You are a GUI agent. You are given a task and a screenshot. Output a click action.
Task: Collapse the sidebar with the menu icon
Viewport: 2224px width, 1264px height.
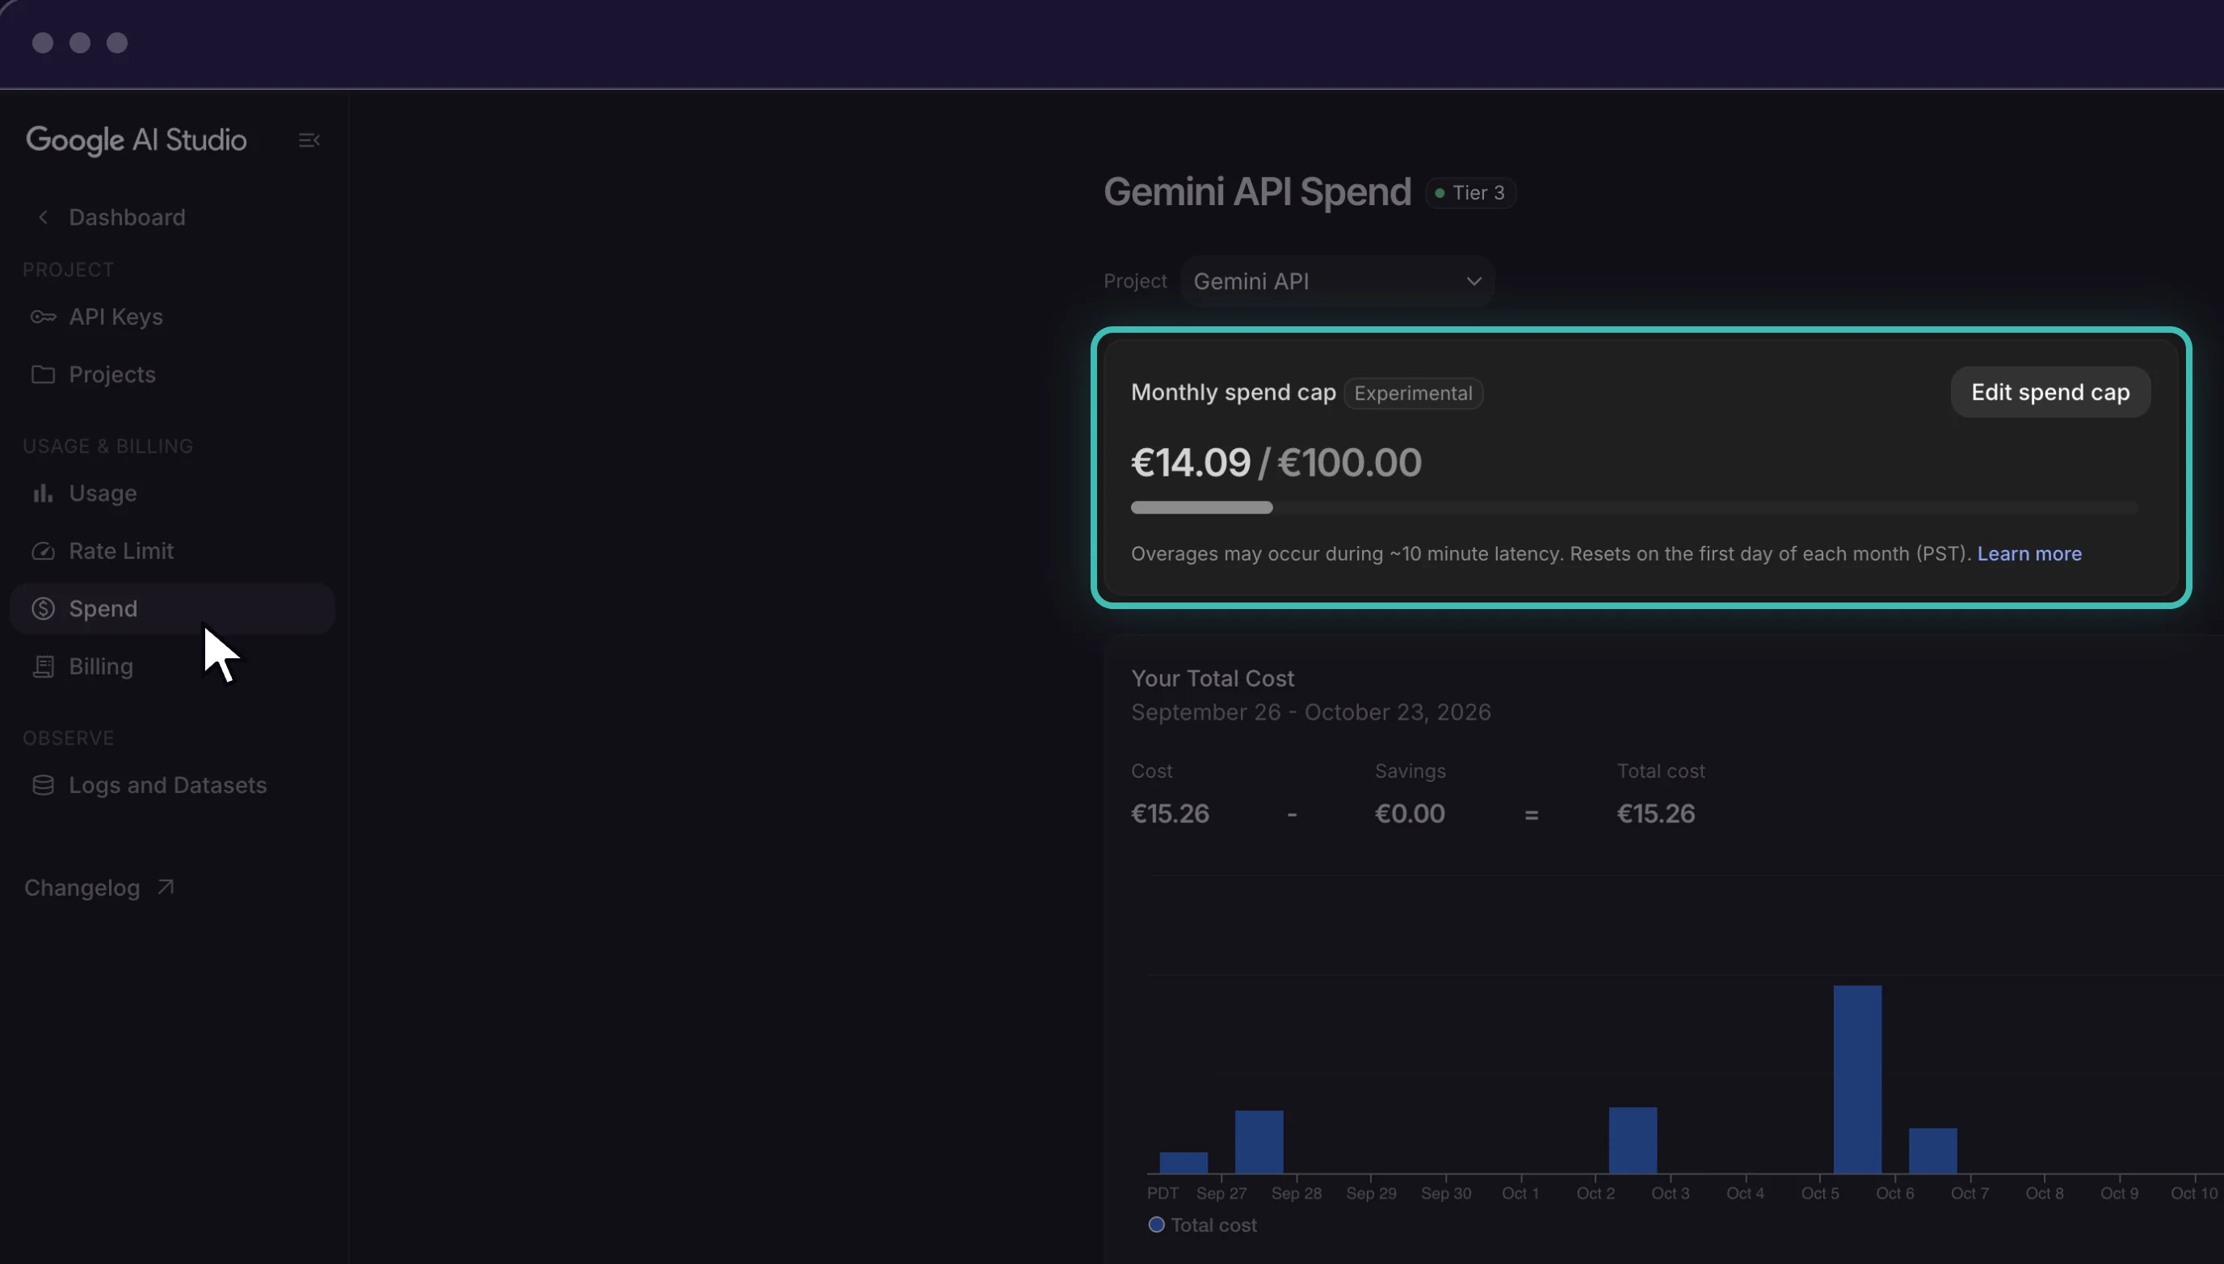tap(309, 140)
